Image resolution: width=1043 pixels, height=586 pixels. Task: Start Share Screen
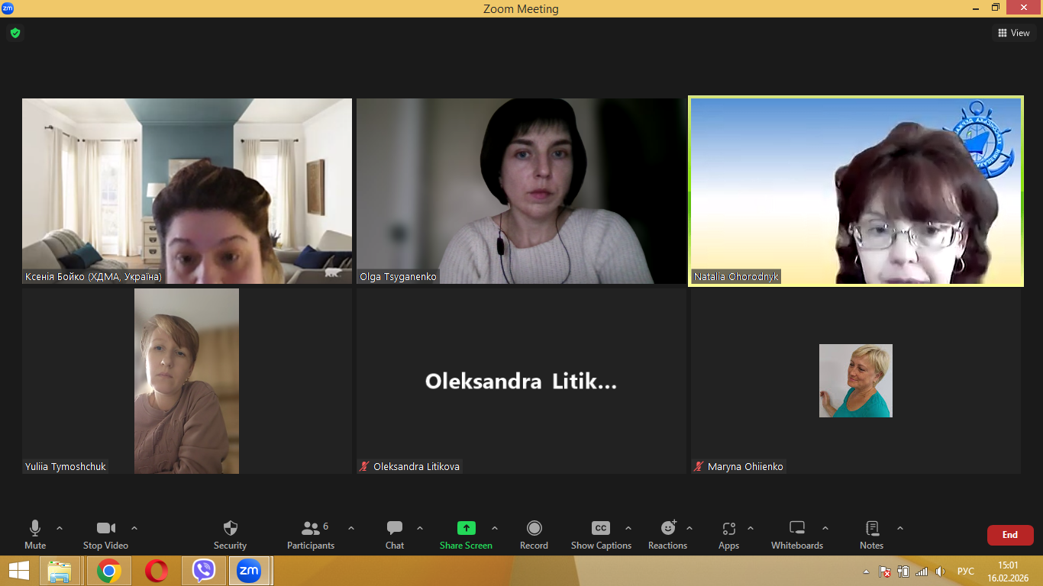466,529
